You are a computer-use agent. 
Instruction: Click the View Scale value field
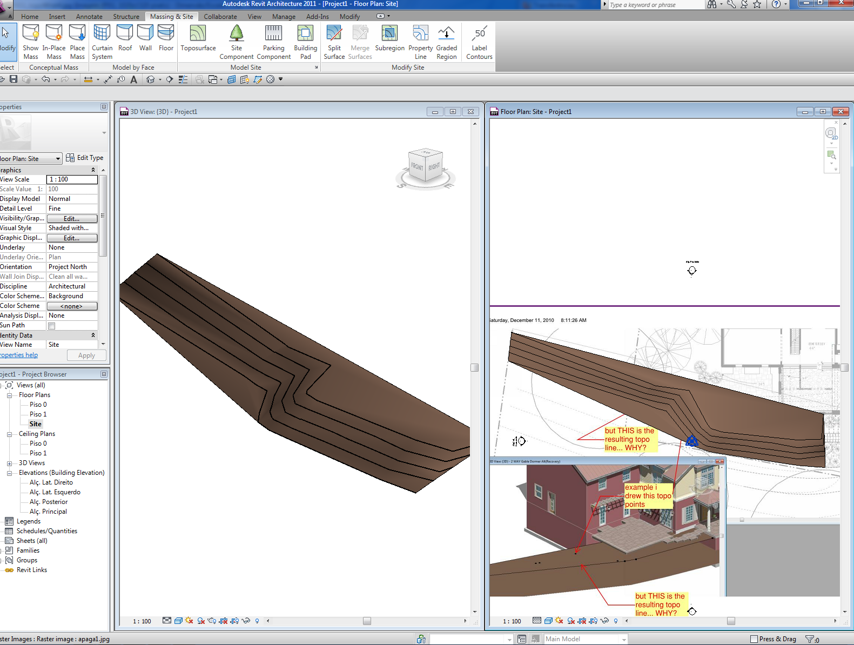click(x=72, y=179)
